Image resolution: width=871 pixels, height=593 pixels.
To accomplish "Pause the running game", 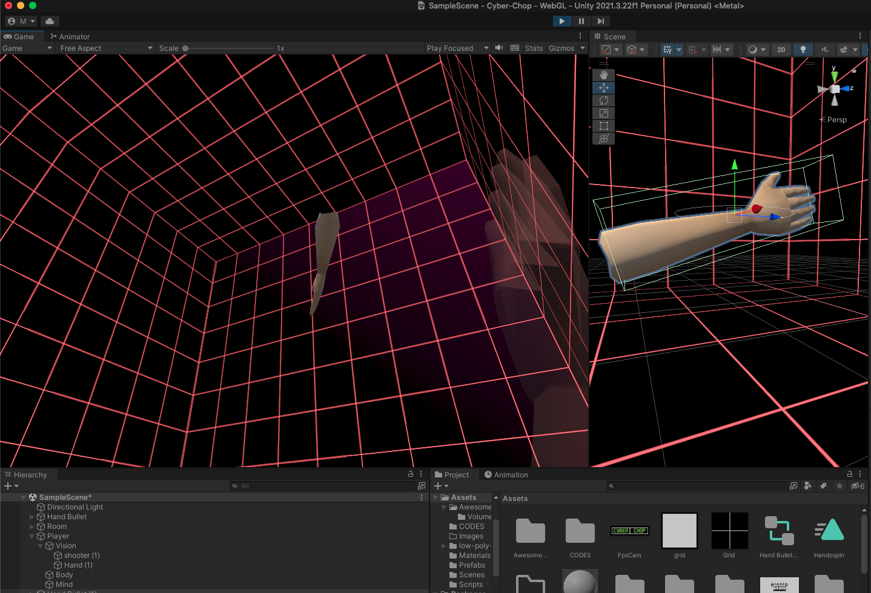I will click(x=581, y=21).
